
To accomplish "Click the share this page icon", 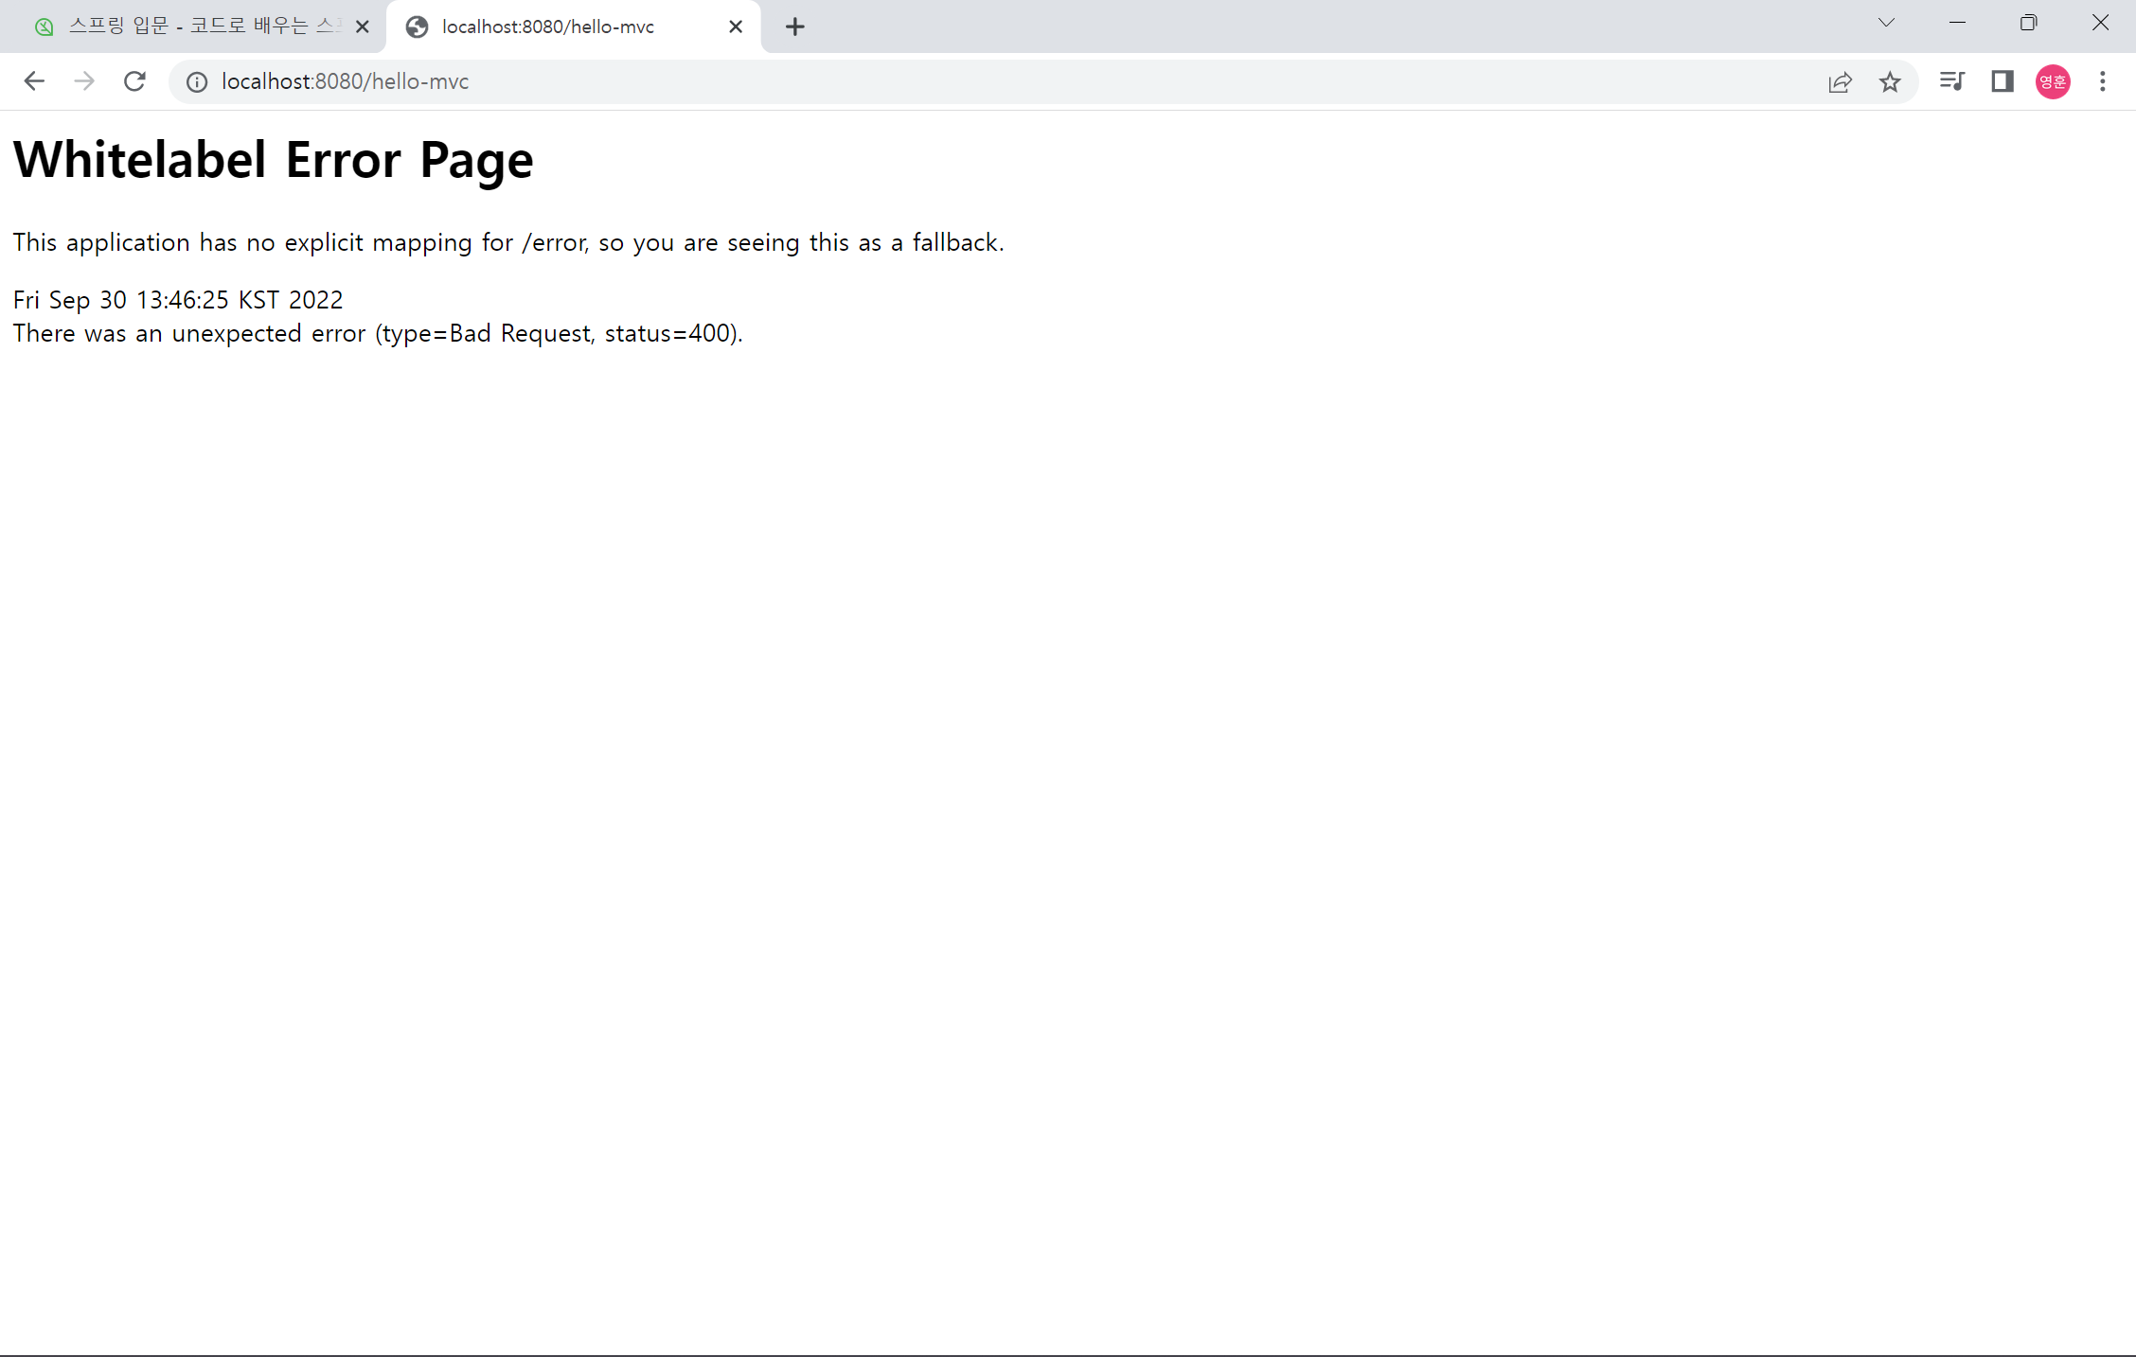I will 1840,82.
